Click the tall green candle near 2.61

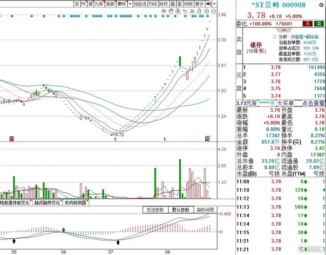(180, 61)
